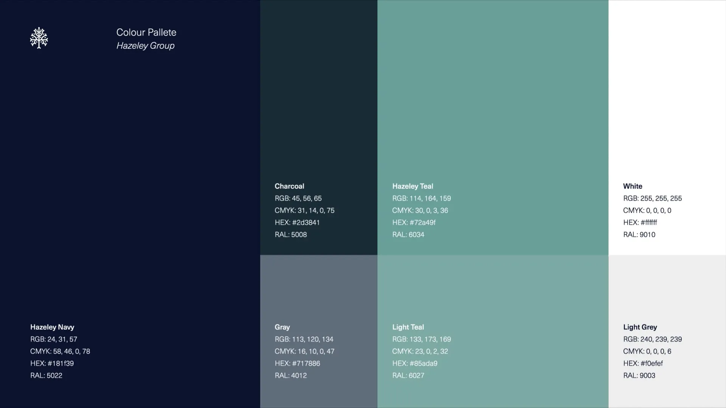
Task: Select the Hazeley Navy swatch name
Action: click(x=52, y=327)
